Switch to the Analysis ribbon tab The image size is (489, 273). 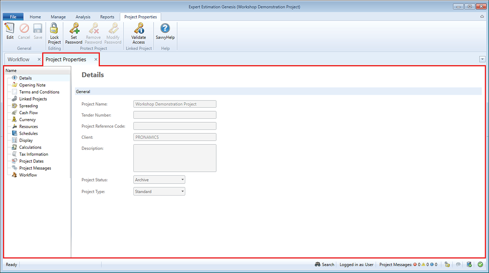pyautogui.click(x=83, y=17)
